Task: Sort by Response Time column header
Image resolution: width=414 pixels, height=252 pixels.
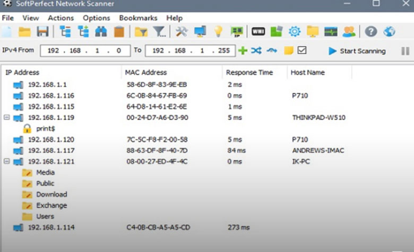Action: pyautogui.click(x=255, y=72)
